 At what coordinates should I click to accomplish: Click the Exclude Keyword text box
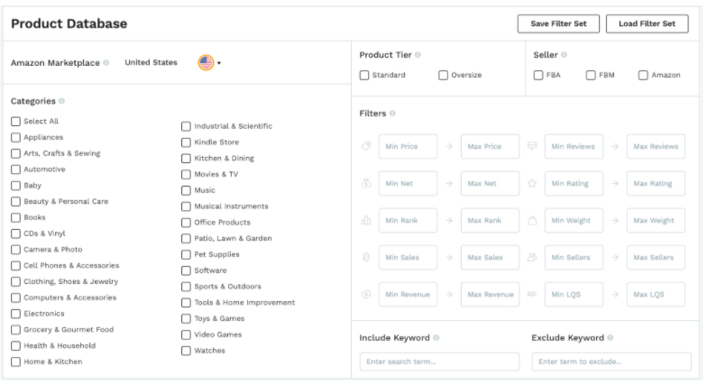tap(611, 361)
